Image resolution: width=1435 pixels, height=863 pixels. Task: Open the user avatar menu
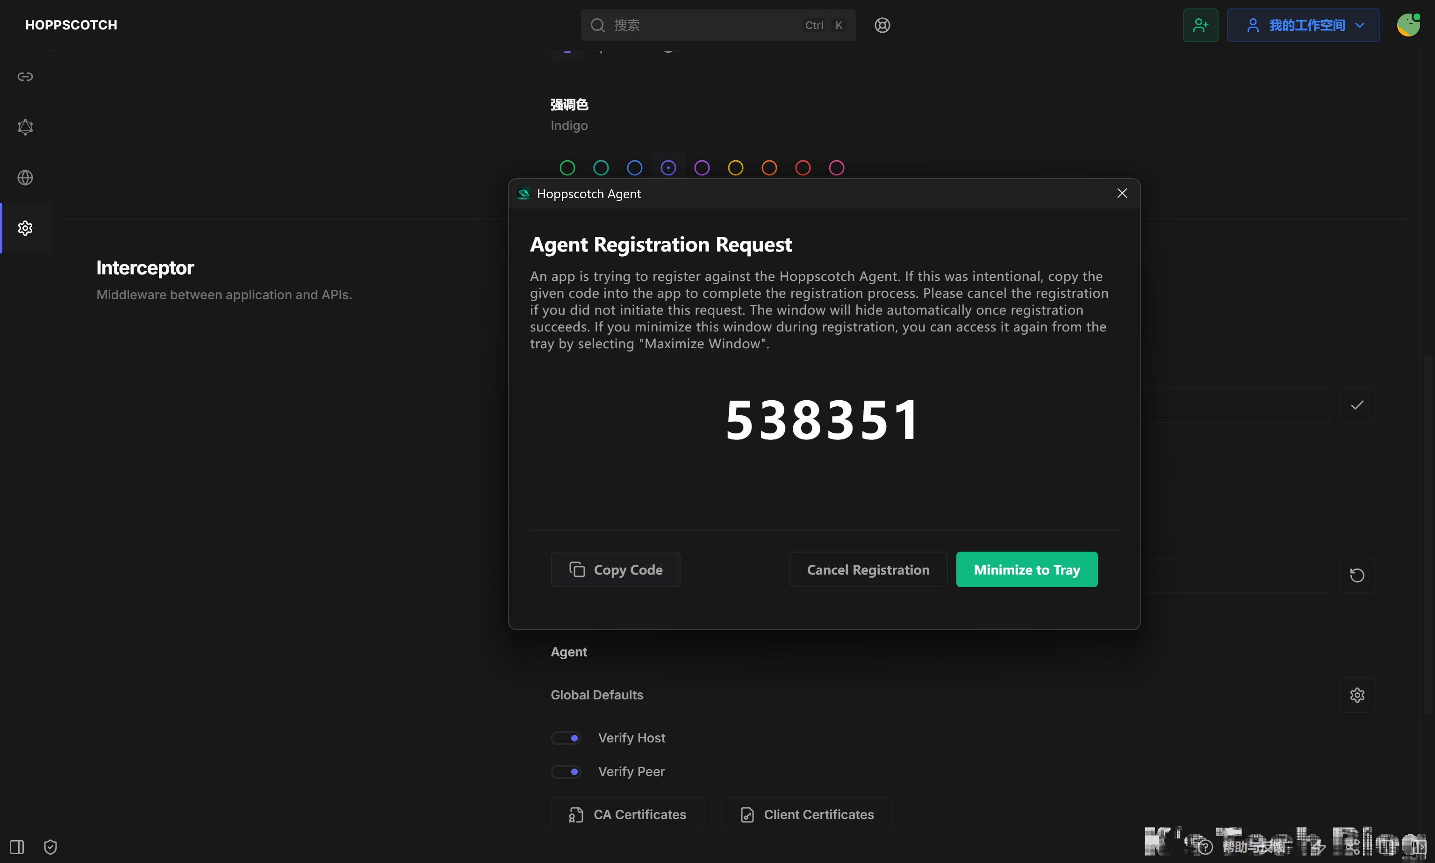coord(1408,25)
